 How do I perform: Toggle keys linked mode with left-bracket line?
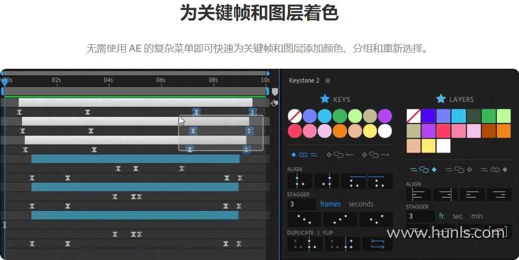(x=340, y=155)
